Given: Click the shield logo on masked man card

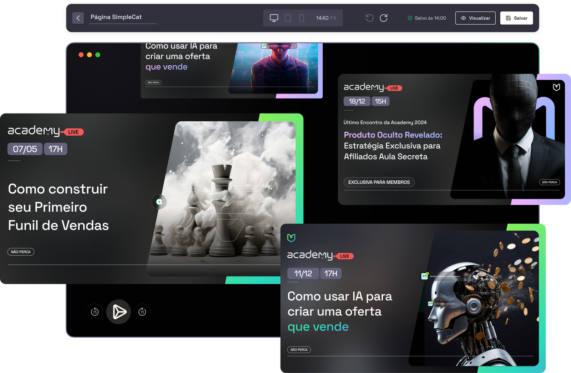Looking at the screenshot, I should 556,87.
